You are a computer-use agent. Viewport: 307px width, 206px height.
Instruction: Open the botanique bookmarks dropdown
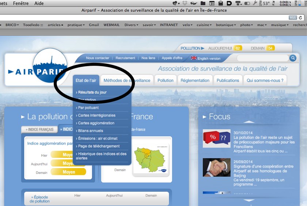click(x=226, y=25)
